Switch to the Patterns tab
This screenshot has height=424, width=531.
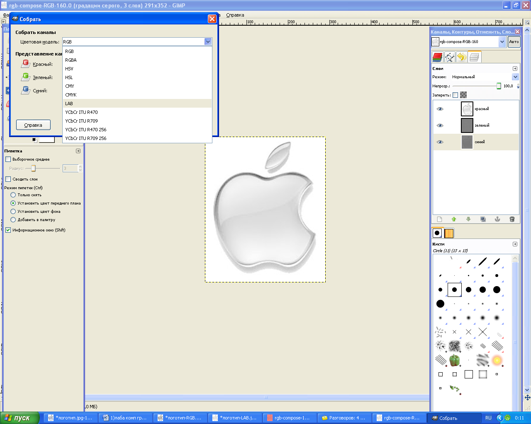449,233
